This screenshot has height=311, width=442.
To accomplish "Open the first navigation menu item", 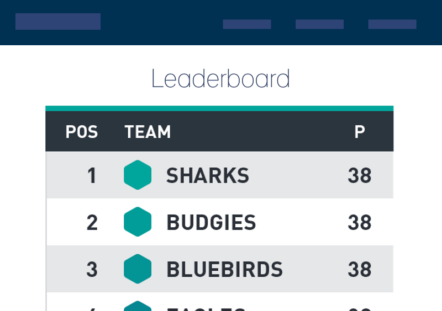I will [x=247, y=24].
